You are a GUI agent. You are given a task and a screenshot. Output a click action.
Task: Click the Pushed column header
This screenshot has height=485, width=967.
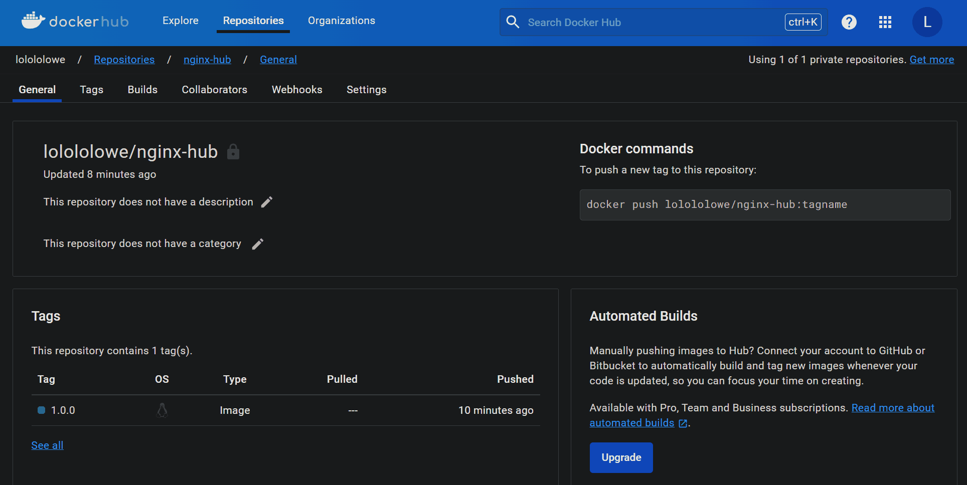[515, 379]
